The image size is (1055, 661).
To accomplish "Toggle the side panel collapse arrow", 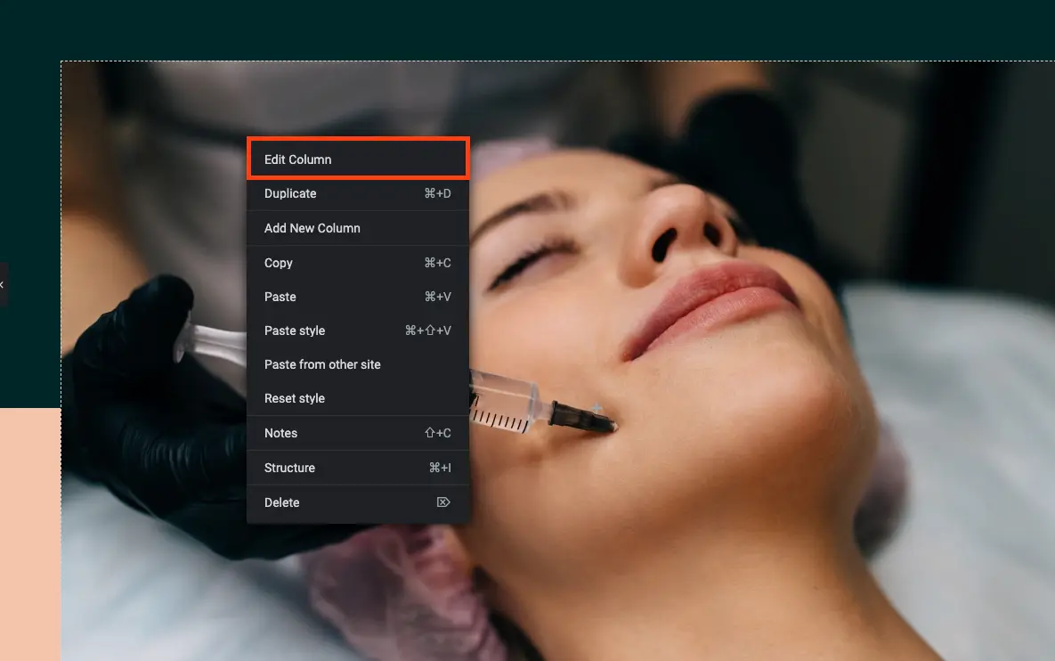I will point(3,284).
